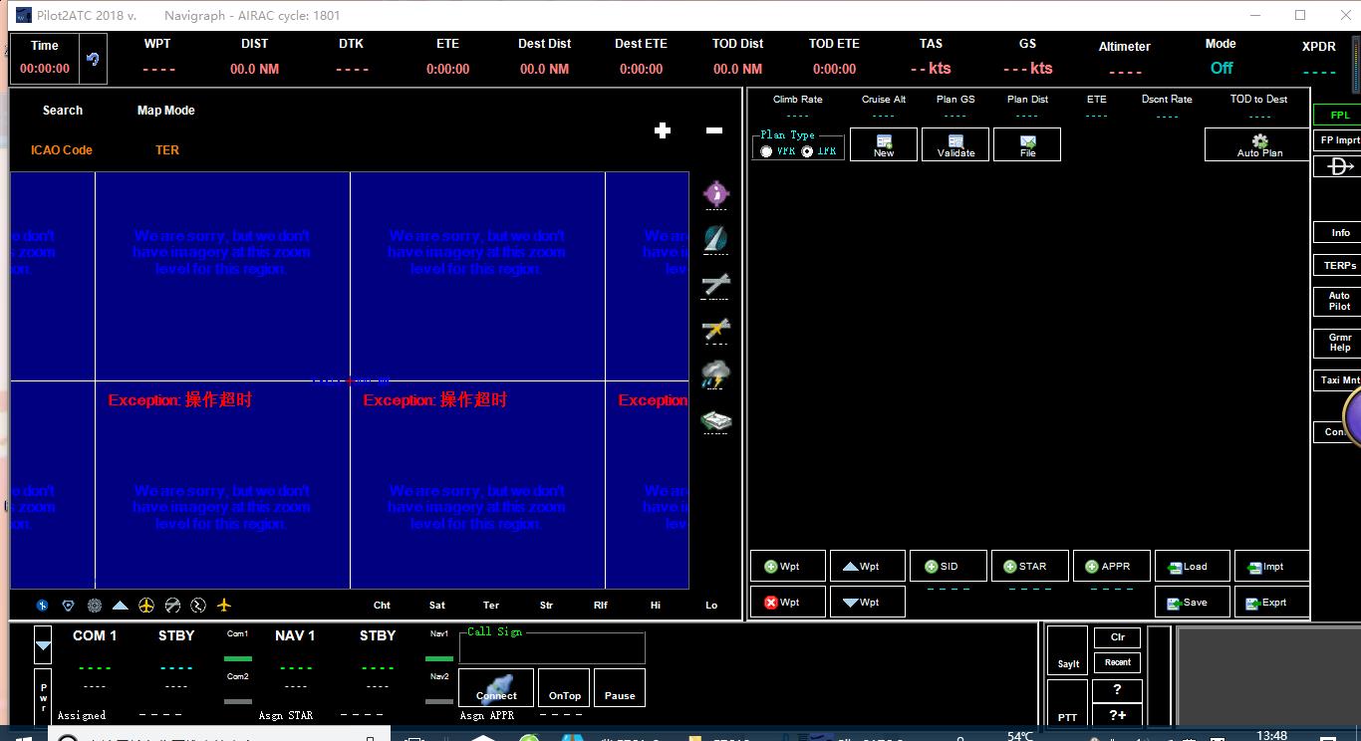The image size is (1361, 741).
Task: Add a STAR procedure
Action: [1030, 566]
